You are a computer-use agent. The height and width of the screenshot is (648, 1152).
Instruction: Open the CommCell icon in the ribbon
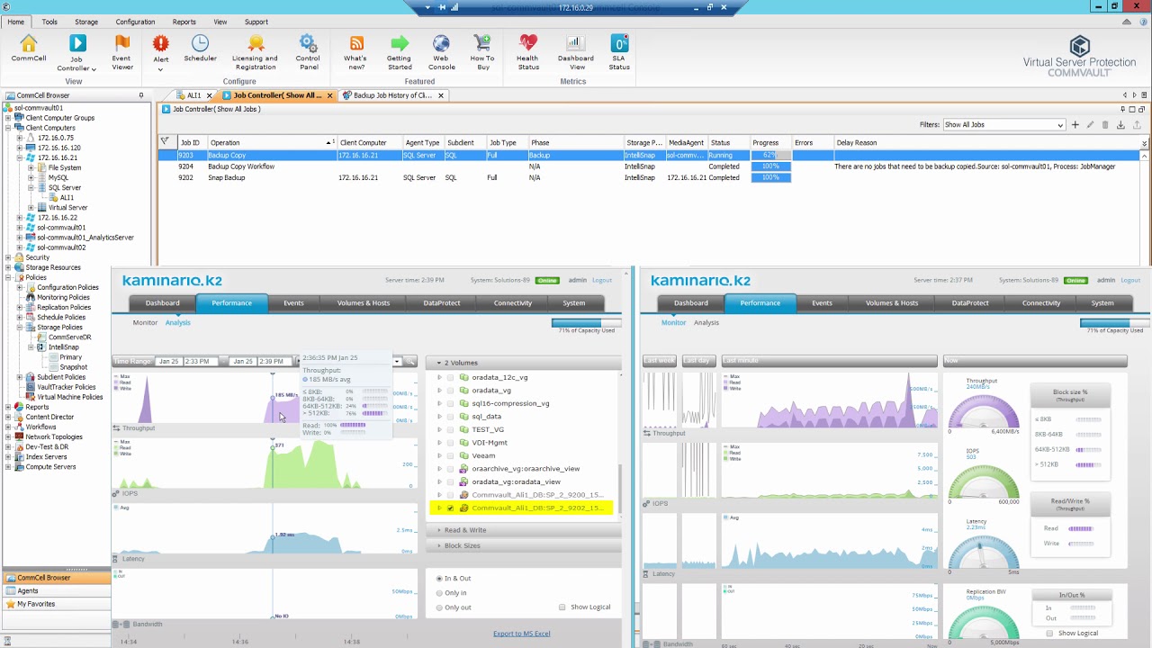point(29,49)
